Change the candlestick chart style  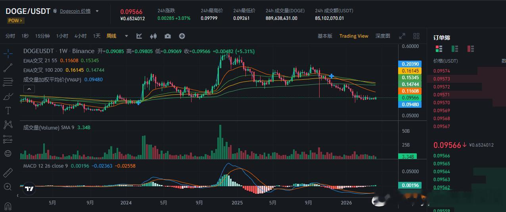(153, 36)
